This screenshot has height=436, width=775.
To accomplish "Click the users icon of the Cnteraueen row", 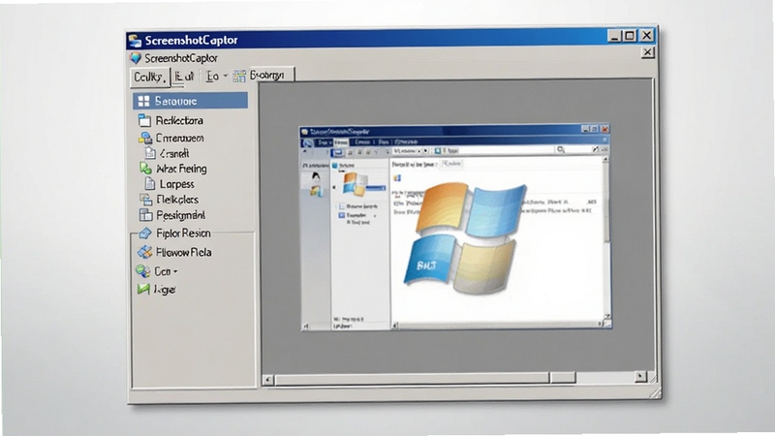I will click(x=145, y=138).
